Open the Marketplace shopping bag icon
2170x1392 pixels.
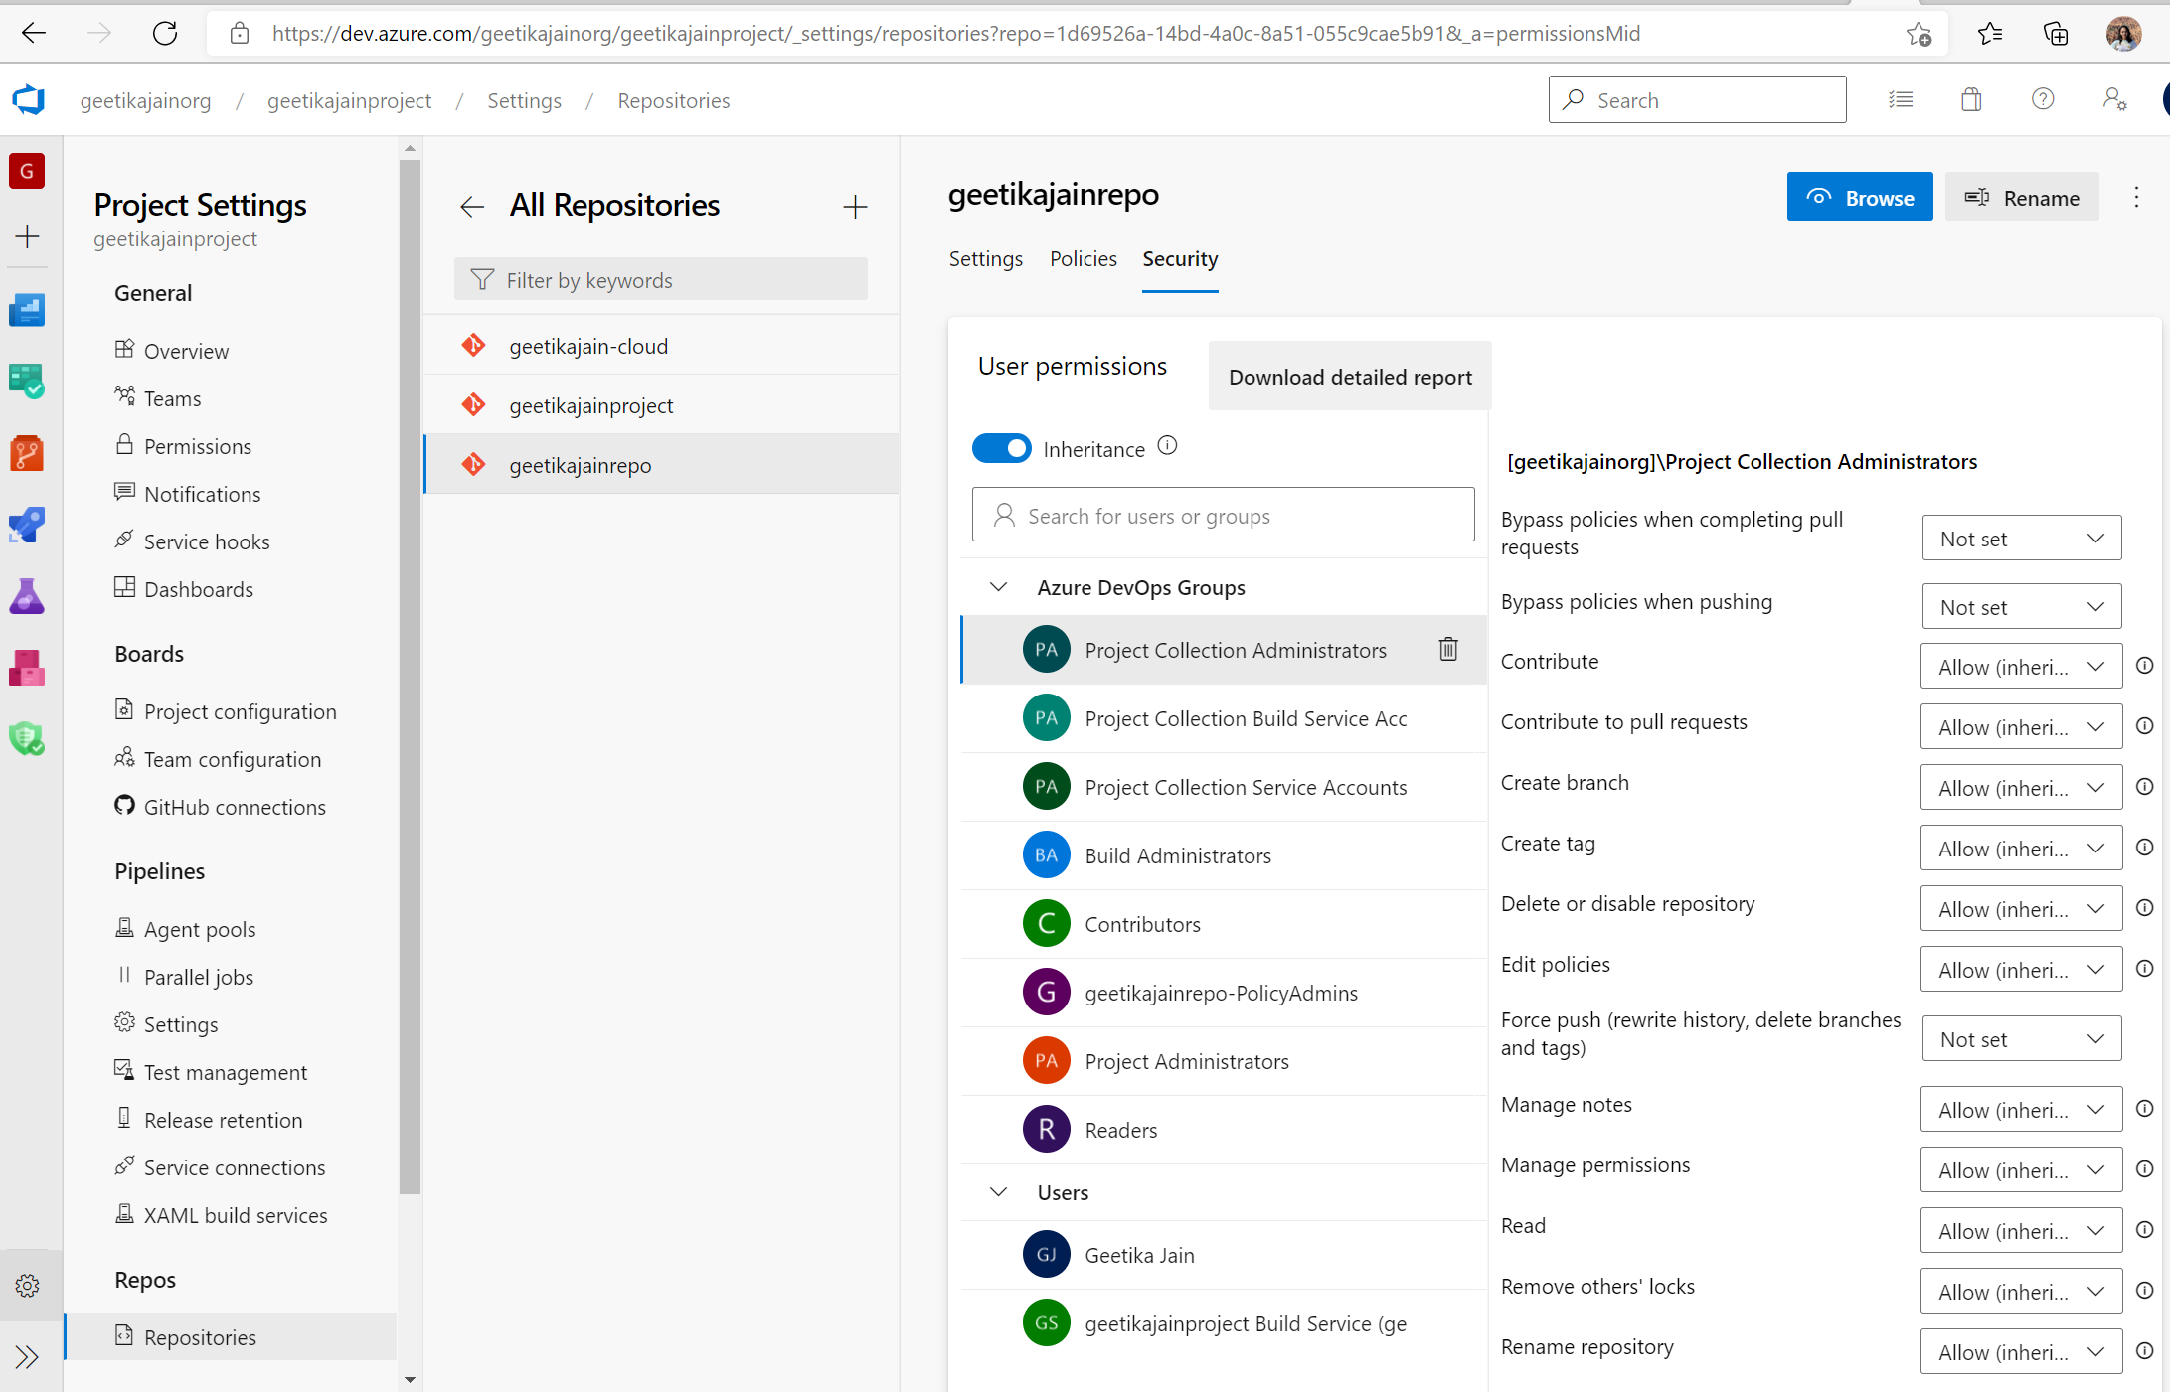[1971, 99]
